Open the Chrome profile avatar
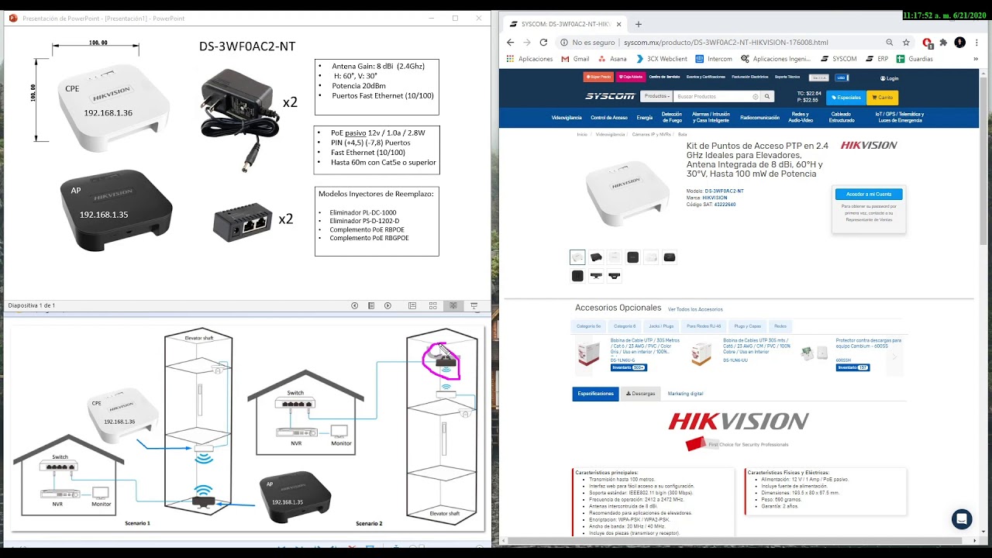This screenshot has height=558, width=992. pyautogui.click(x=960, y=43)
